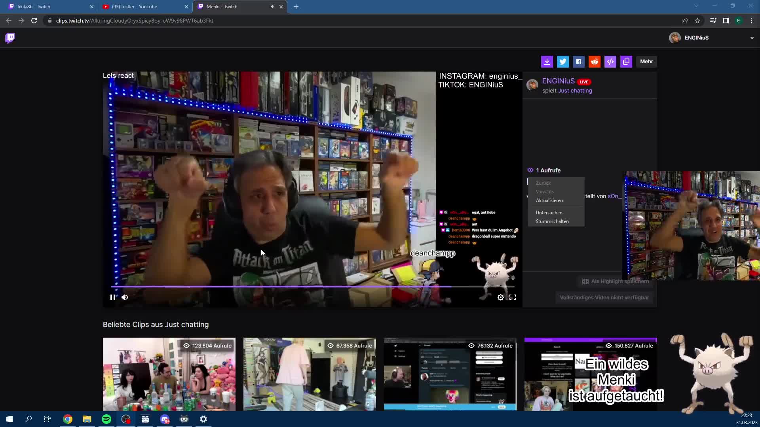Open the clip with 67.358 Aufrufe
Screen dimensions: 760x427
click(310, 374)
